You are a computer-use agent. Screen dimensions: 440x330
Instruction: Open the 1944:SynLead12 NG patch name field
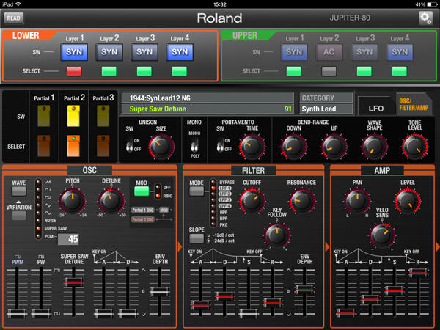(208, 98)
